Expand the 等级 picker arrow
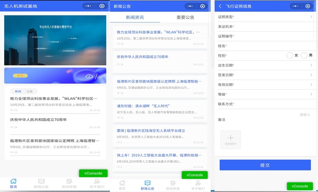Screen dimensions: 318x192 pos(312,94)
